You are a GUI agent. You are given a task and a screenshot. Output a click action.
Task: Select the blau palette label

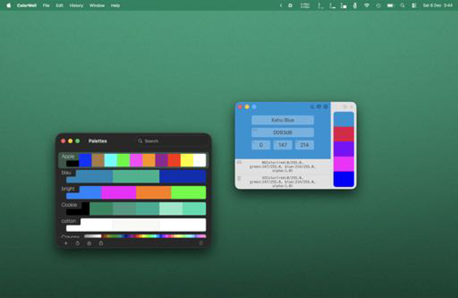pos(67,173)
